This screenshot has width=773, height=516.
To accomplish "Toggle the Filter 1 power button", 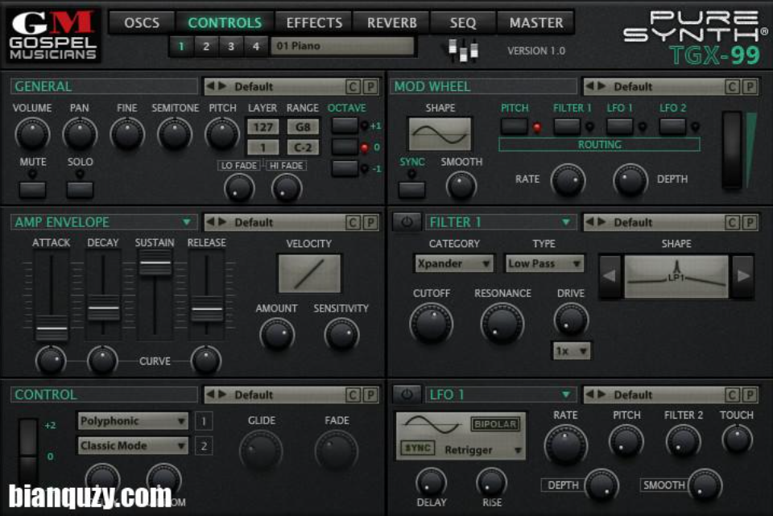I will click(407, 222).
